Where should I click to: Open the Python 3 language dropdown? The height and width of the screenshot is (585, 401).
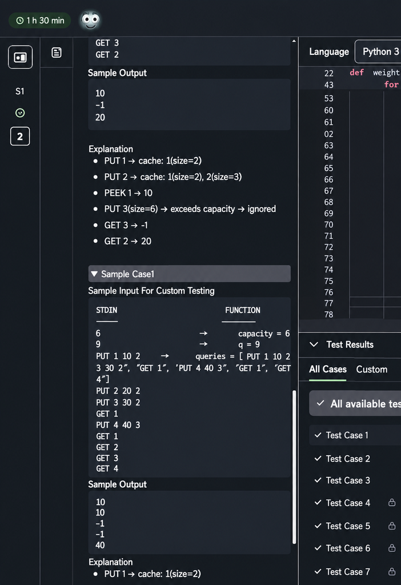click(379, 51)
